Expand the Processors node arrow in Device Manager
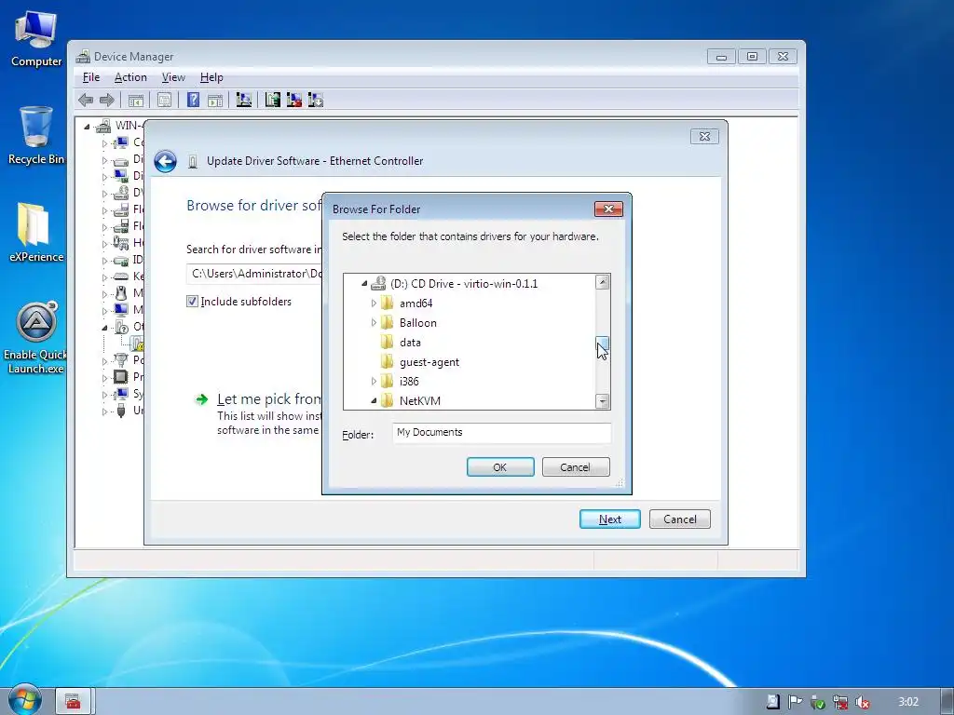 (104, 378)
